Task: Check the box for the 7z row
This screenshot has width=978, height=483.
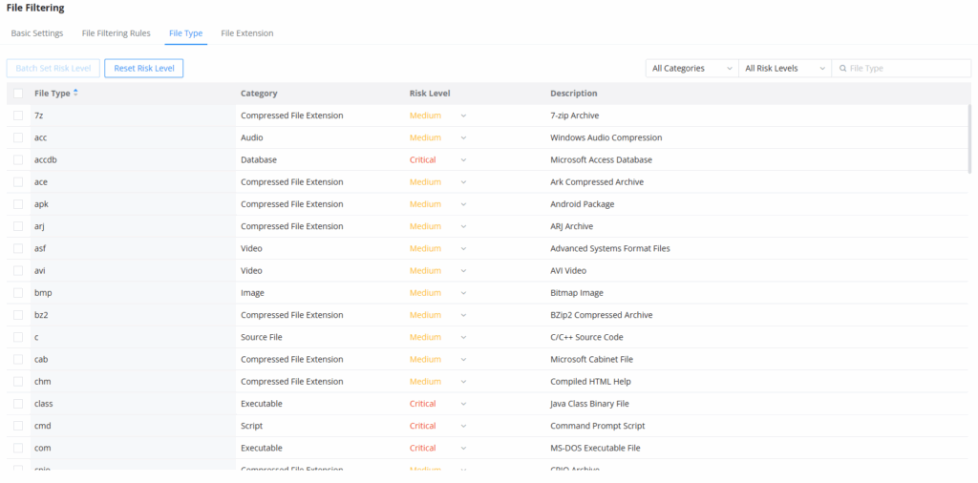Action: point(18,115)
